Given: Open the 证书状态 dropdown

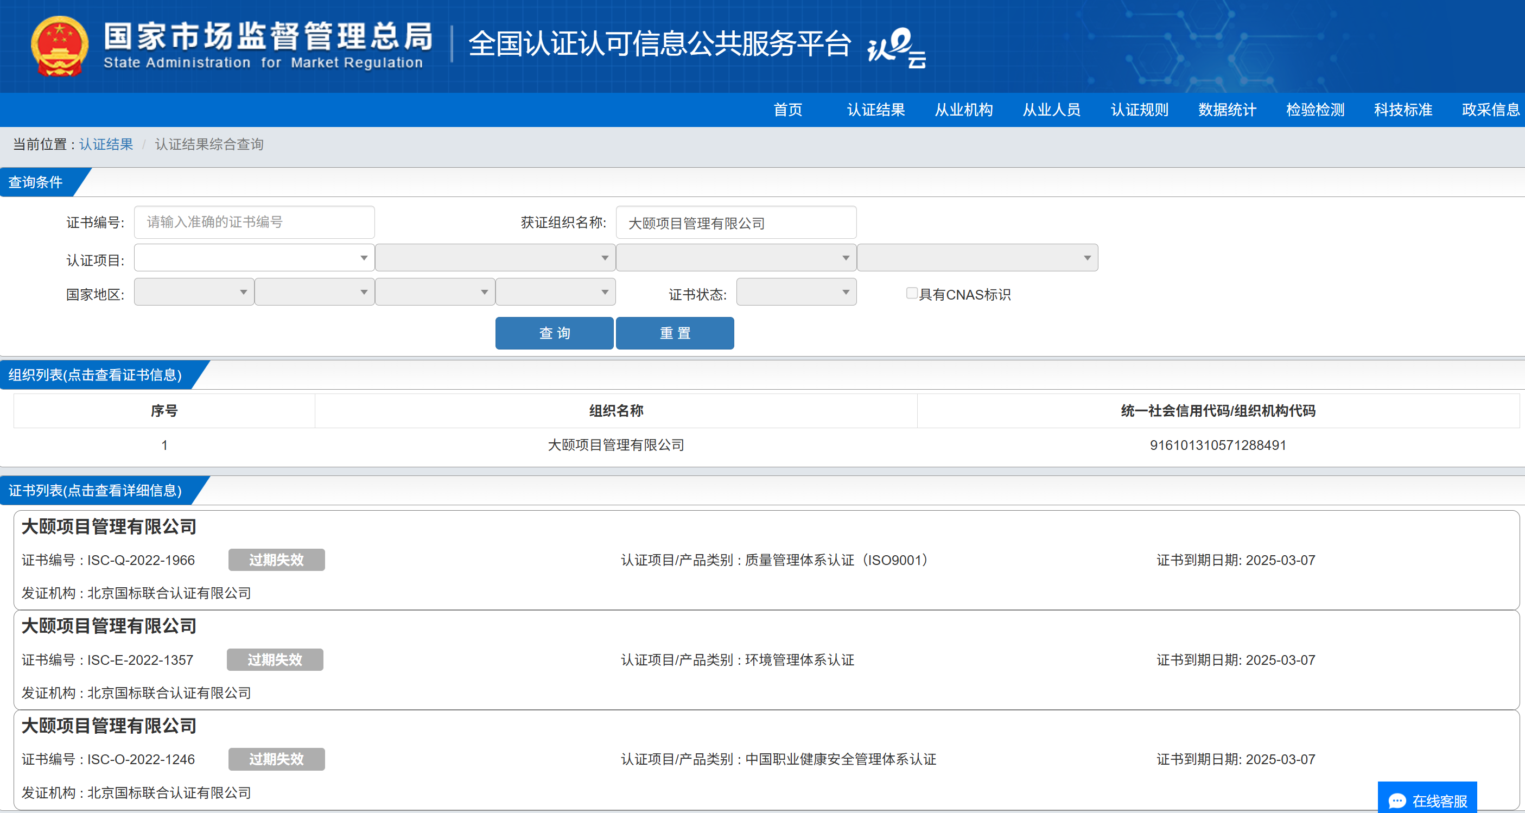Looking at the screenshot, I should (x=796, y=292).
